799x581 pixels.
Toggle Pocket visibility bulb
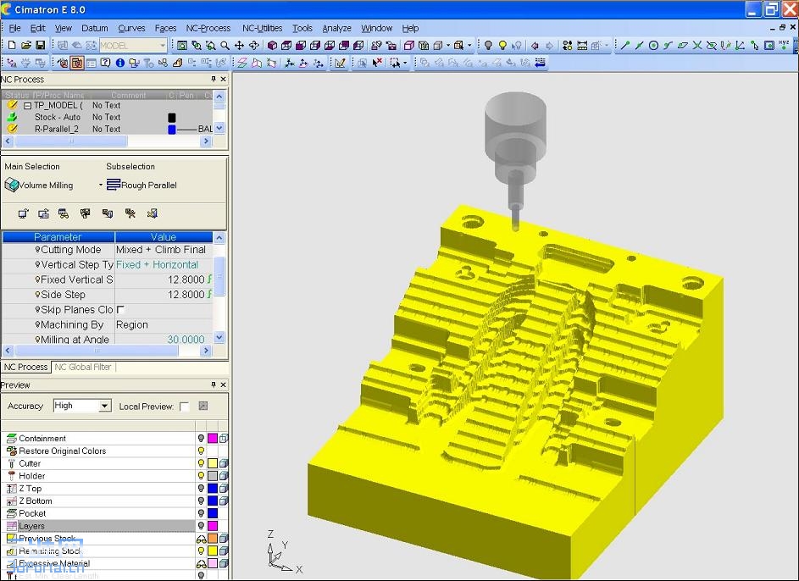(x=201, y=513)
